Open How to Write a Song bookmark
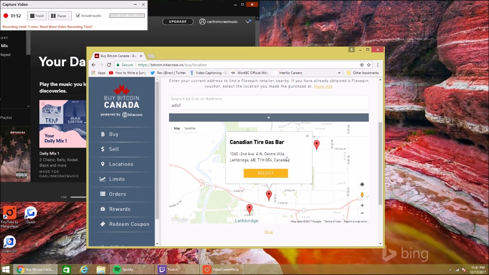This screenshot has height=275, width=489. pyautogui.click(x=127, y=73)
